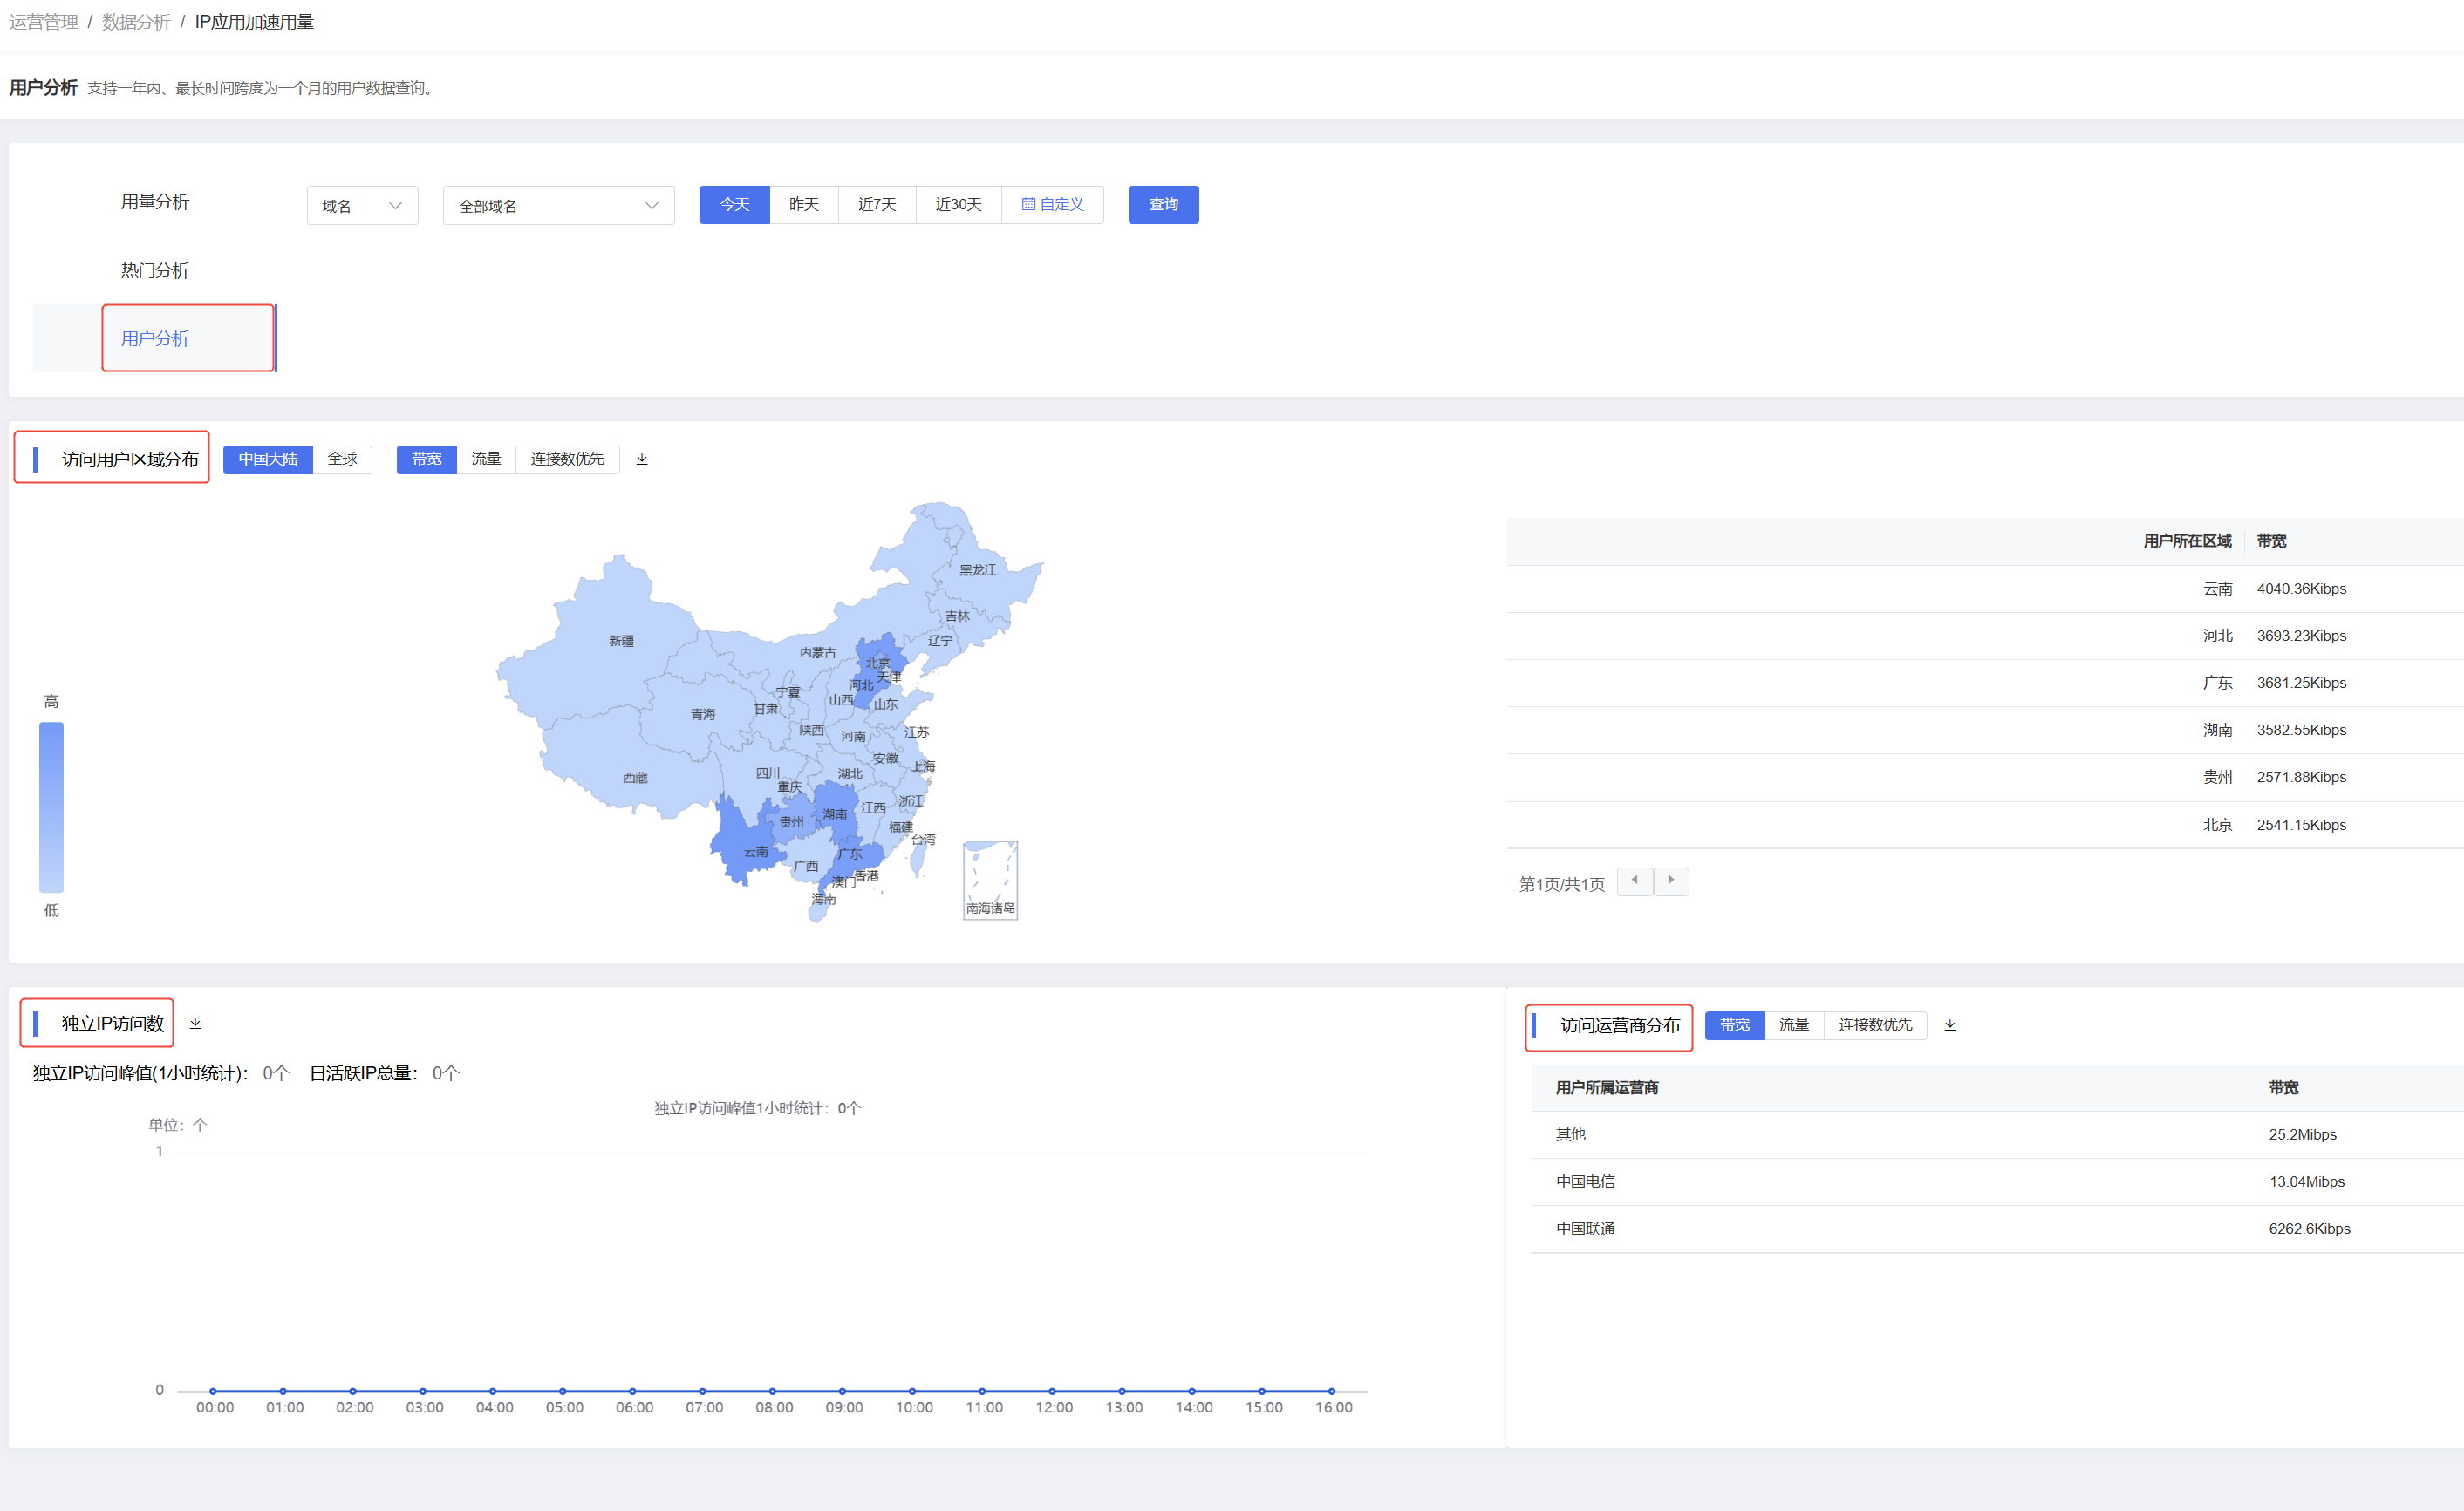
Task: Click the download icon beside the region metric toggles
Action: pyautogui.click(x=642, y=459)
